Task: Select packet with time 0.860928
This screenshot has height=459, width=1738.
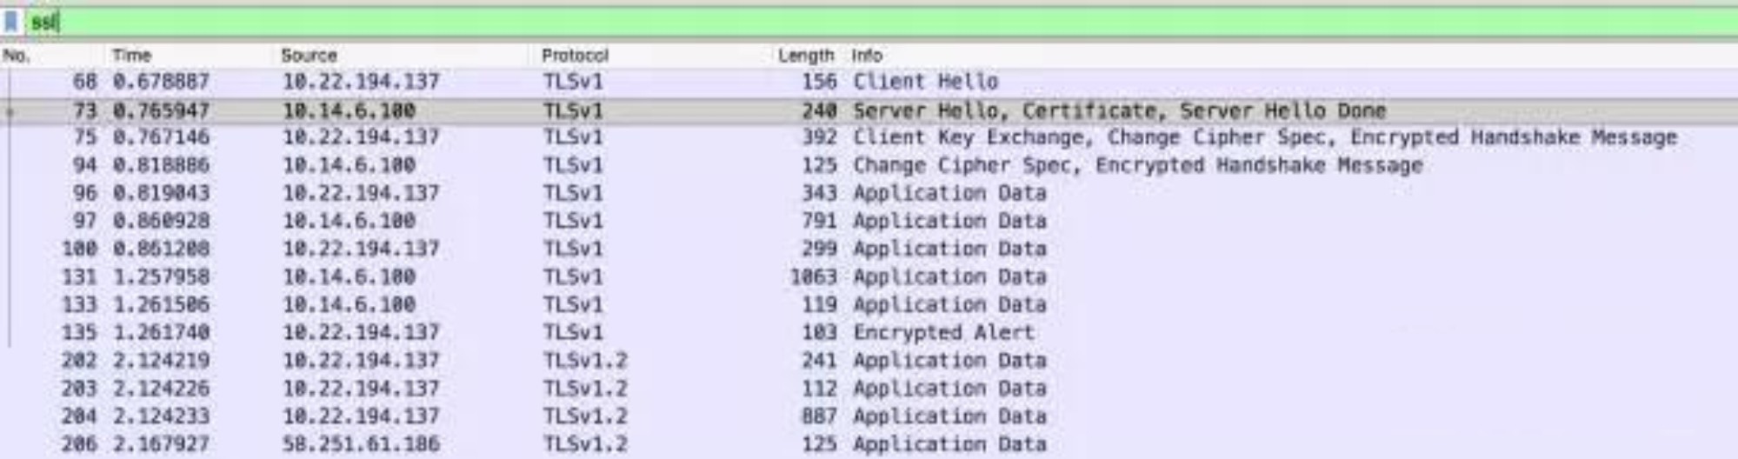Action: click(x=161, y=221)
